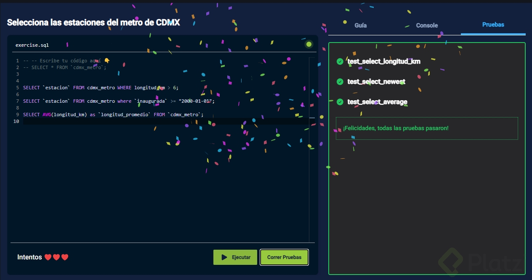Select the Pruebas tab
Screen dimensions: 532x280
click(x=493, y=24)
